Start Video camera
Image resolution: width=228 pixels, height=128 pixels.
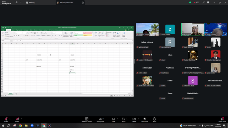click(17, 120)
